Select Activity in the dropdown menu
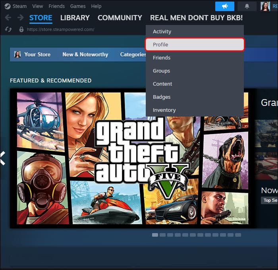Image resolution: width=278 pixels, height=270 pixels. point(195,31)
